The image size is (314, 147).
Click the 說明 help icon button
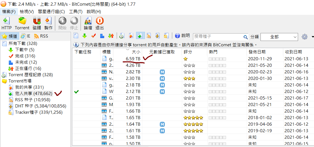[x=182, y=36]
